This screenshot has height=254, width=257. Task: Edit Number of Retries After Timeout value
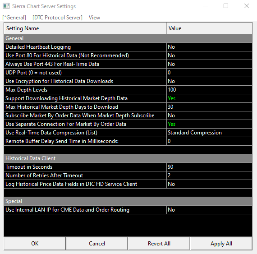coord(209,175)
